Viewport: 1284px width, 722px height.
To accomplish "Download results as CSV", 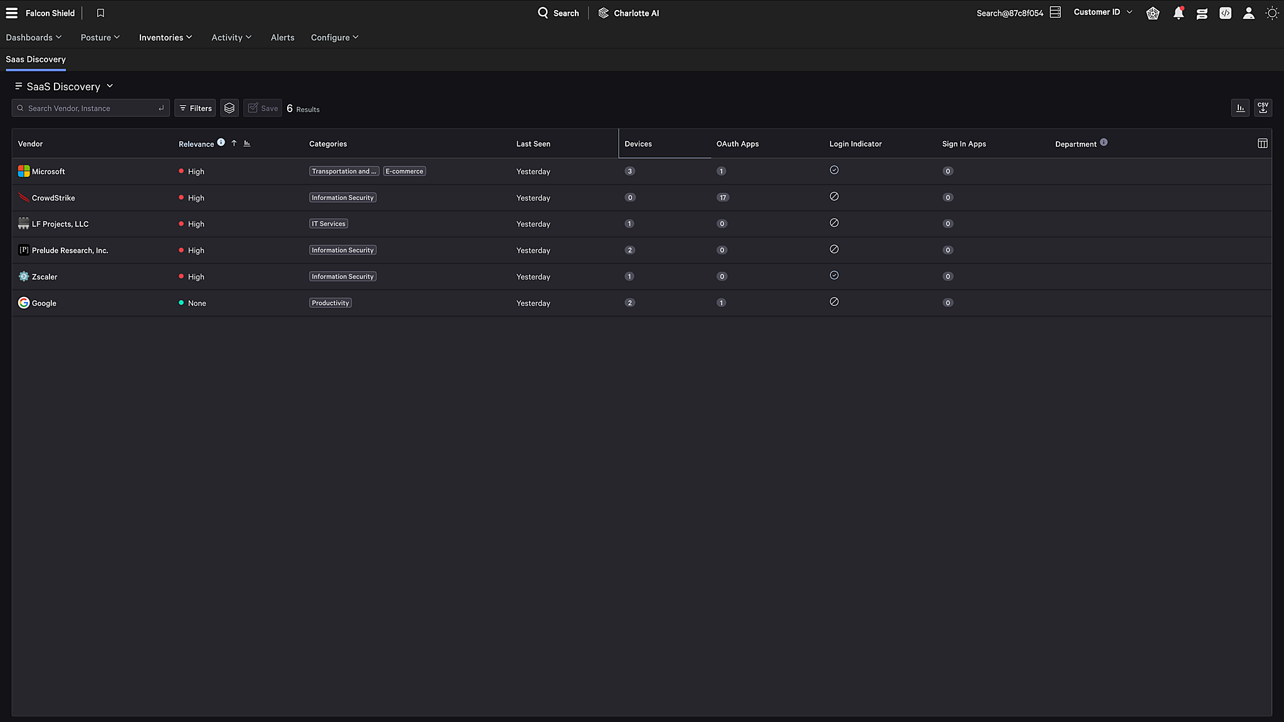I will (x=1263, y=108).
